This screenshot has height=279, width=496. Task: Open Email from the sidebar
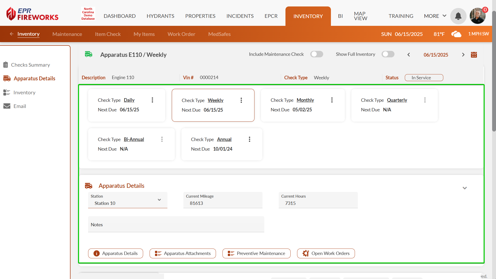[20, 106]
